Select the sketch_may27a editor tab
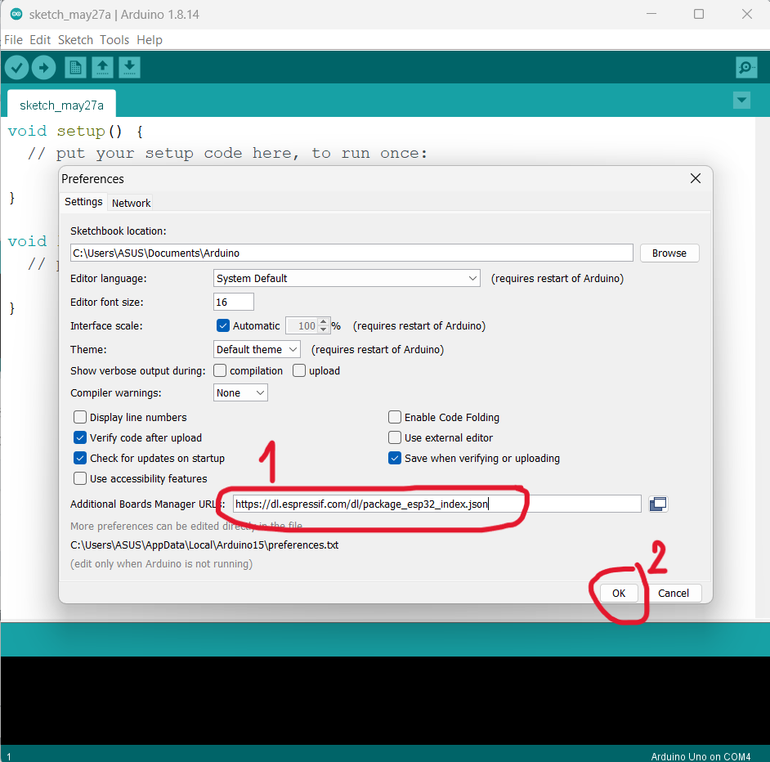The image size is (770, 762). 61,105
